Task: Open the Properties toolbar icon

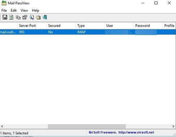Action: point(25,17)
